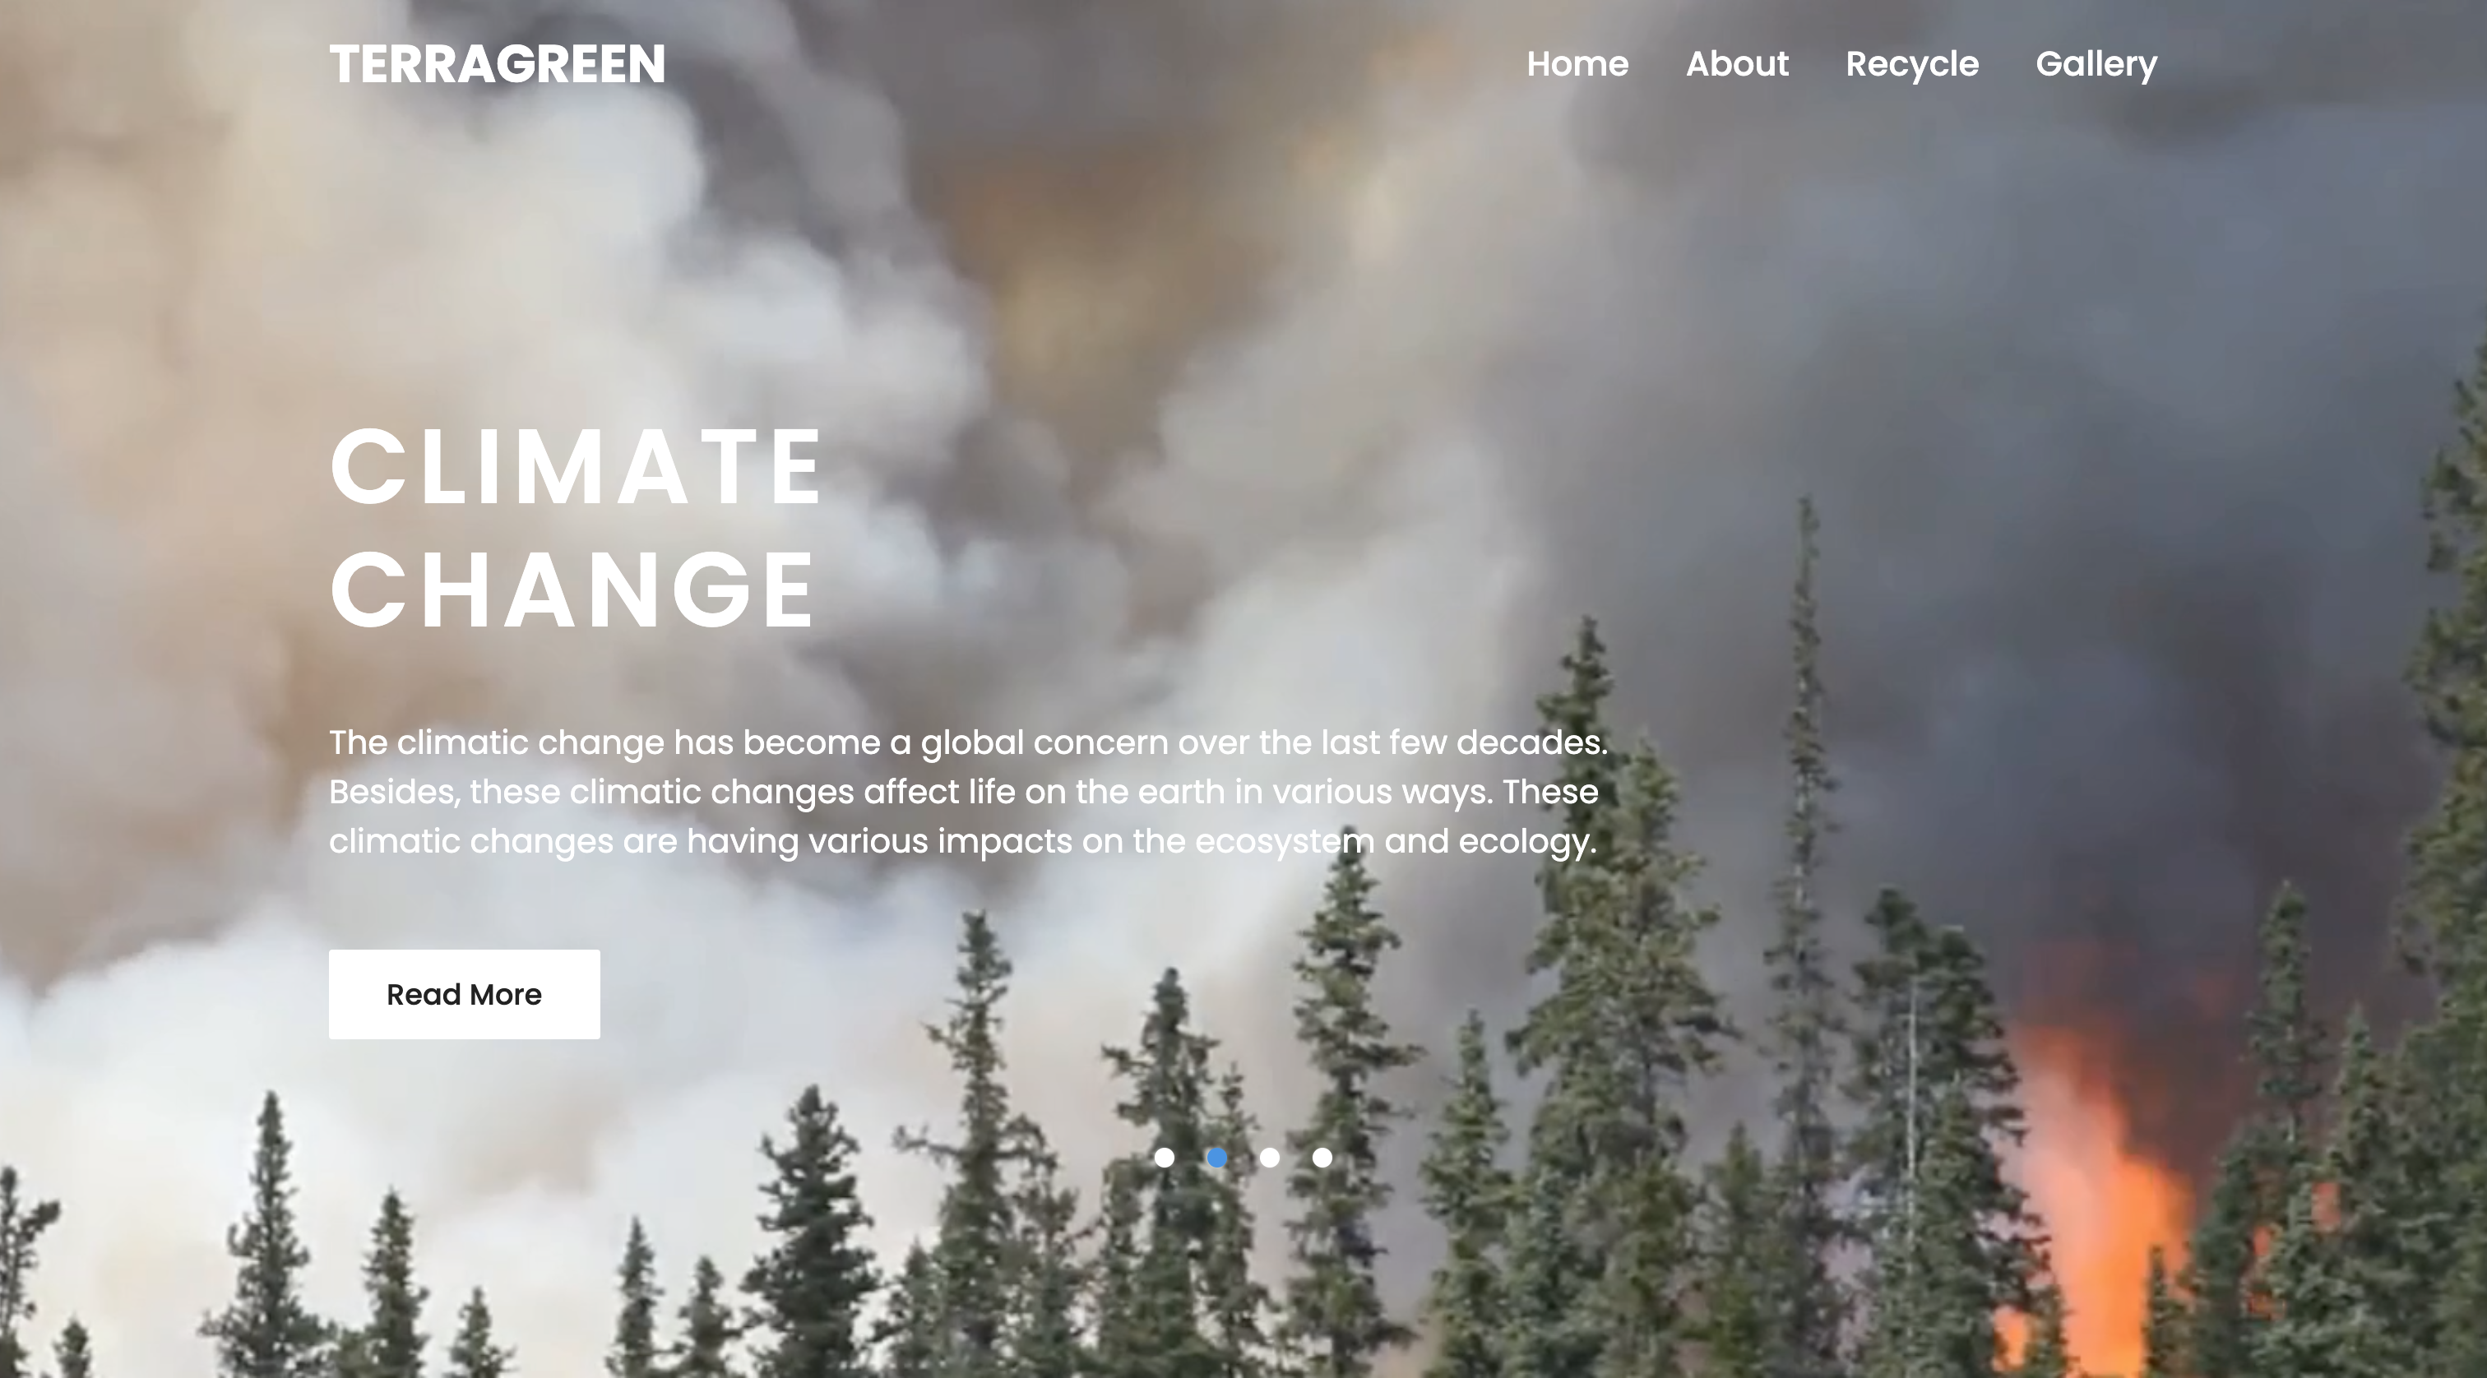The image size is (2487, 1378).
Task: Select the first slider dot
Action: coord(1165,1157)
